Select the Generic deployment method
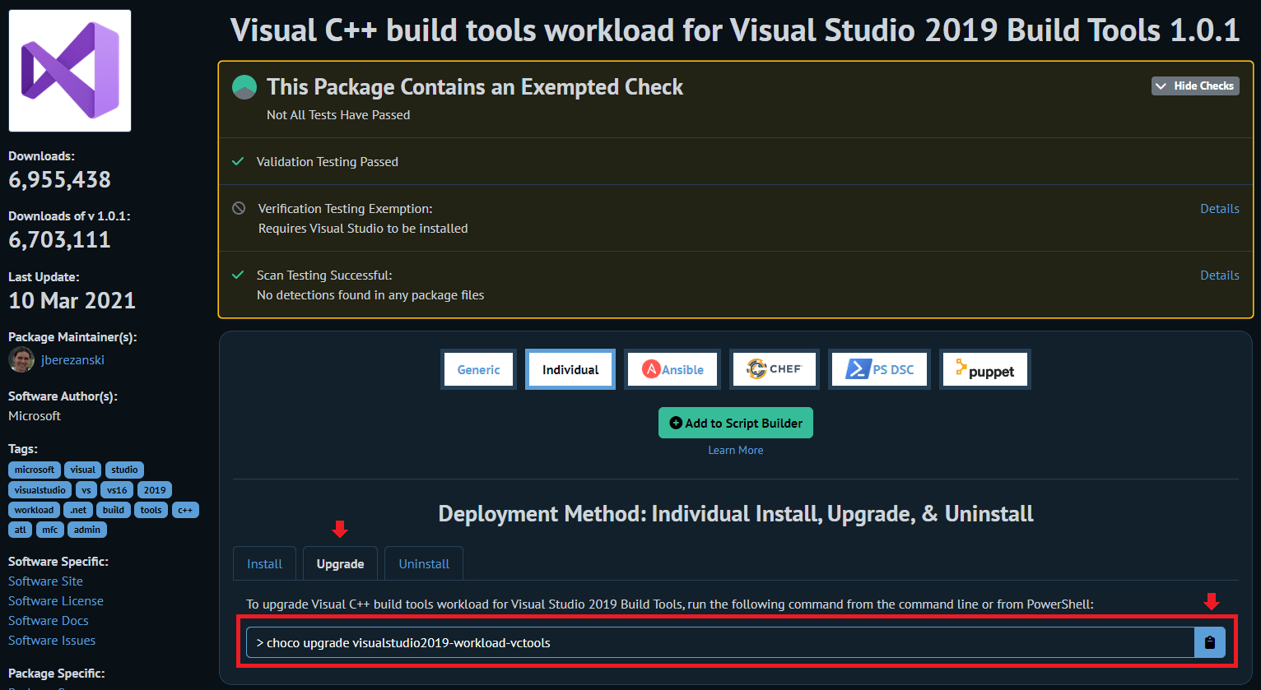 coord(478,369)
